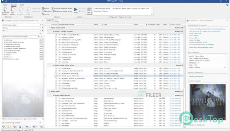Screen dimensions: 230x131
Task: Select 'Grouper par : Chemin' workspace configuration
Action: click(101, 11)
